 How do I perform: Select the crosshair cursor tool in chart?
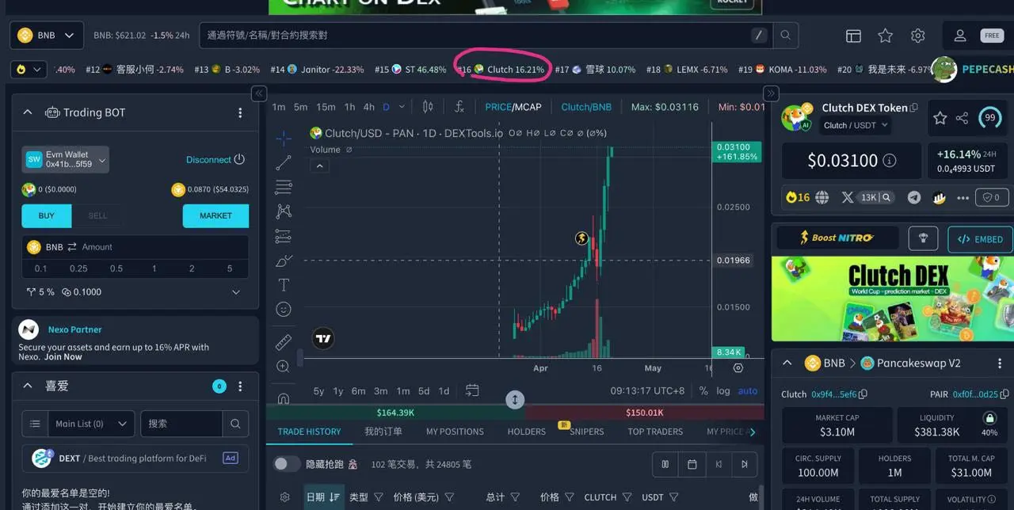click(284, 139)
